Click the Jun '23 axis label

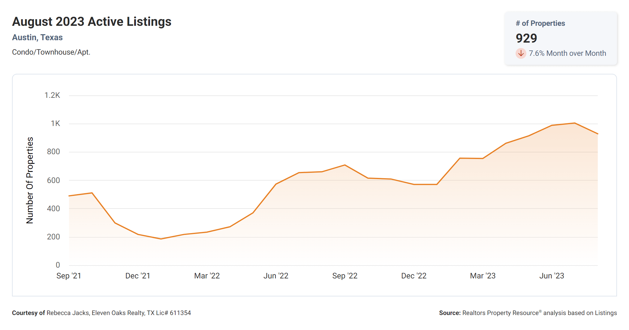pyautogui.click(x=552, y=276)
